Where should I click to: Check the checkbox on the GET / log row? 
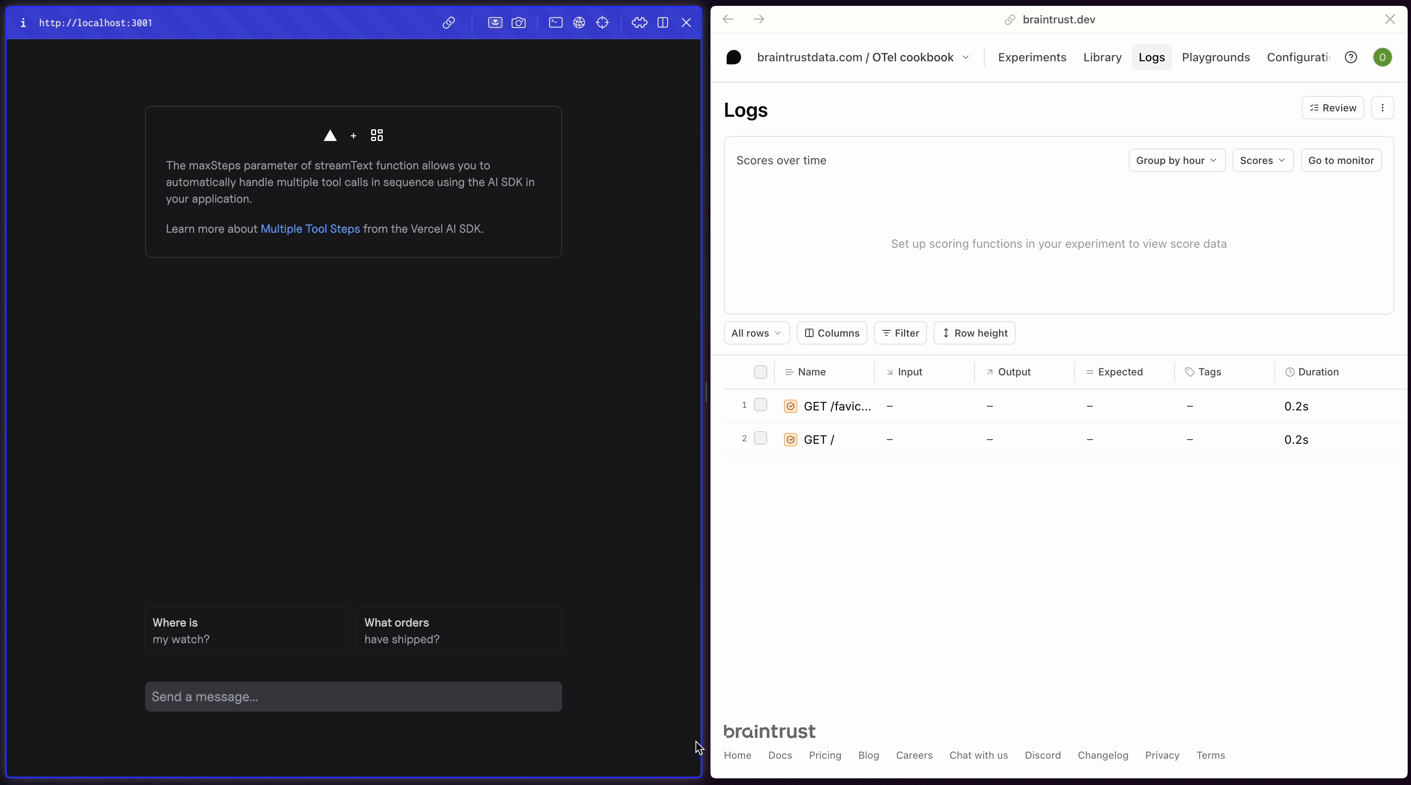coord(761,438)
